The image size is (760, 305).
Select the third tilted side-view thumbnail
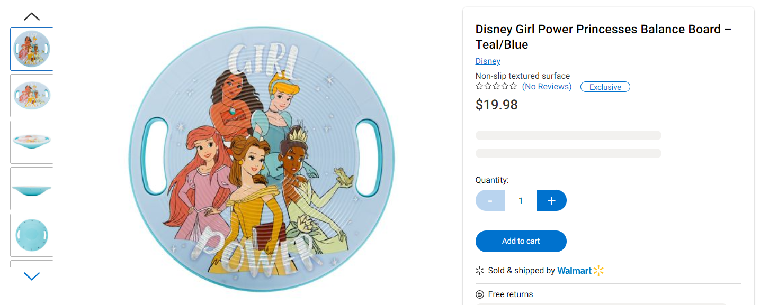coord(32,142)
